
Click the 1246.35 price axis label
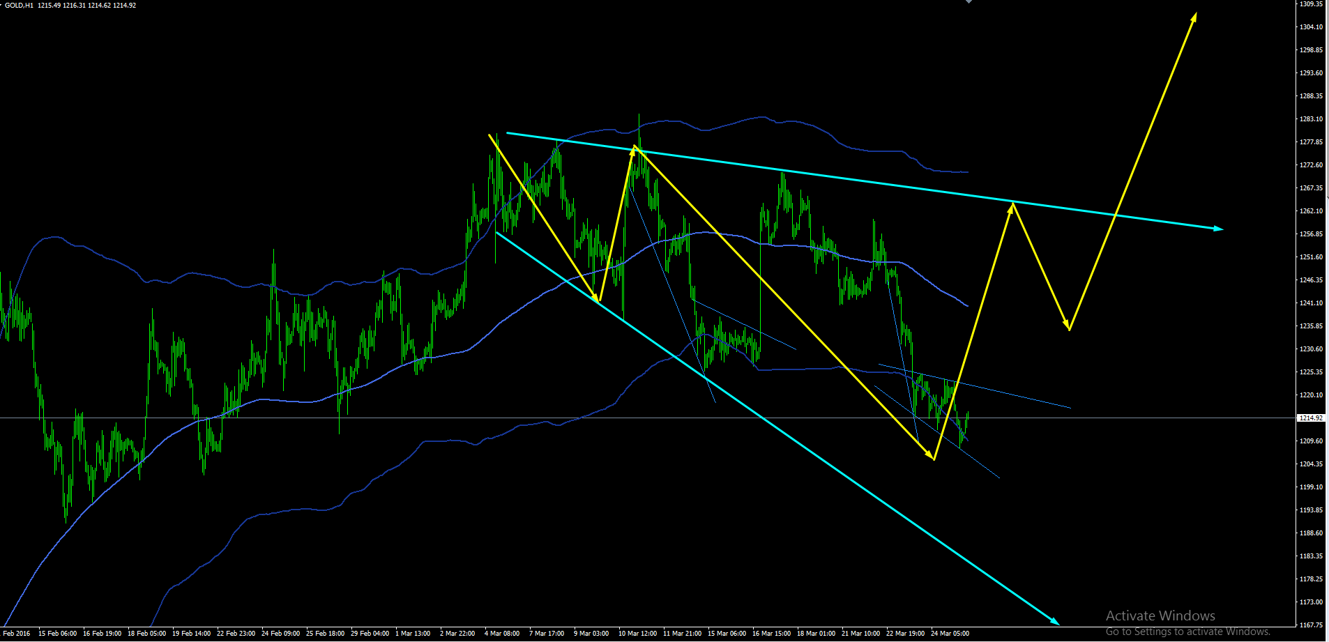[x=1312, y=280]
